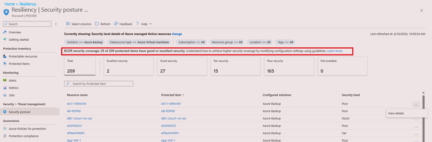432x142 pixels.
Task: Select the Good security tile
Action: (x=182, y=66)
